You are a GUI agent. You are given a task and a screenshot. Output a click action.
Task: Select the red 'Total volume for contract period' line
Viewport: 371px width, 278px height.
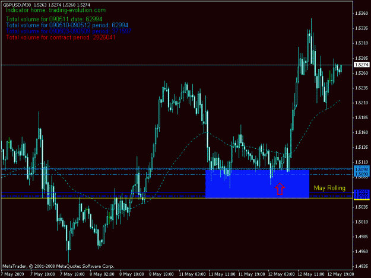61,37
